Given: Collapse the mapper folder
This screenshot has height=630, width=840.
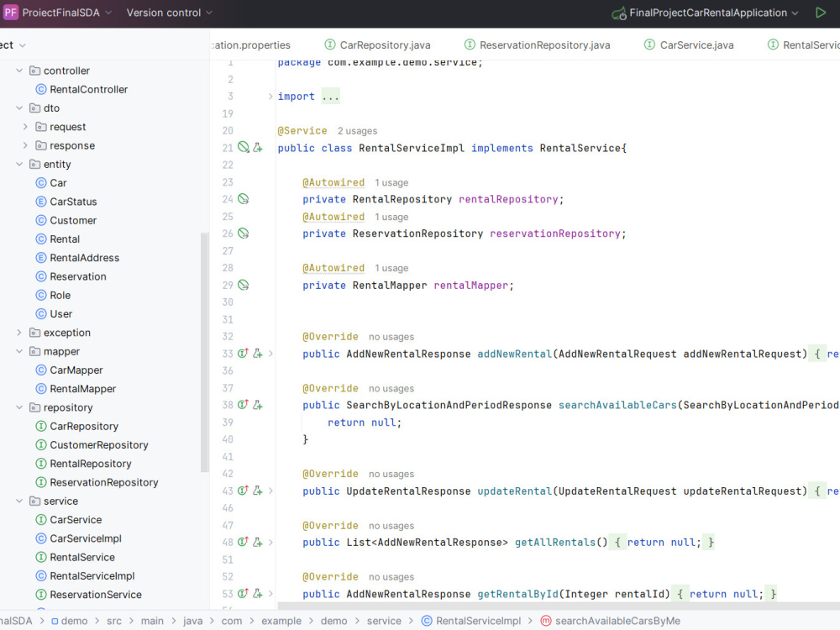Looking at the screenshot, I should click(x=19, y=351).
